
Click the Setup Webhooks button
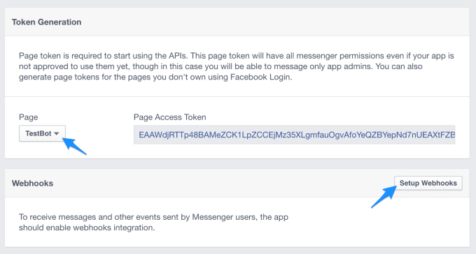pyautogui.click(x=428, y=183)
